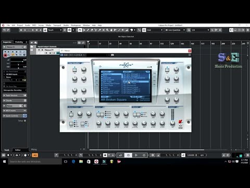250x188 pixels.
Task: Click the transport Record button
Action: (x=144, y=155)
